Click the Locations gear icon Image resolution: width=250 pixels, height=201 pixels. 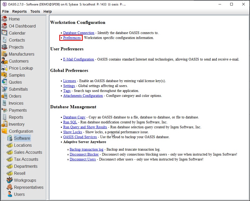pos(10,145)
